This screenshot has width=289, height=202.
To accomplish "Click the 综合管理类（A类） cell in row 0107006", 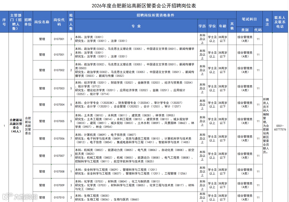I will point(245,138).
